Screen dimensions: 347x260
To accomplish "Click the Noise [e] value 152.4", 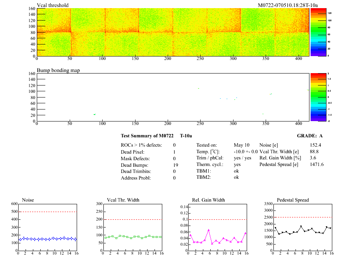I will [316, 145].
